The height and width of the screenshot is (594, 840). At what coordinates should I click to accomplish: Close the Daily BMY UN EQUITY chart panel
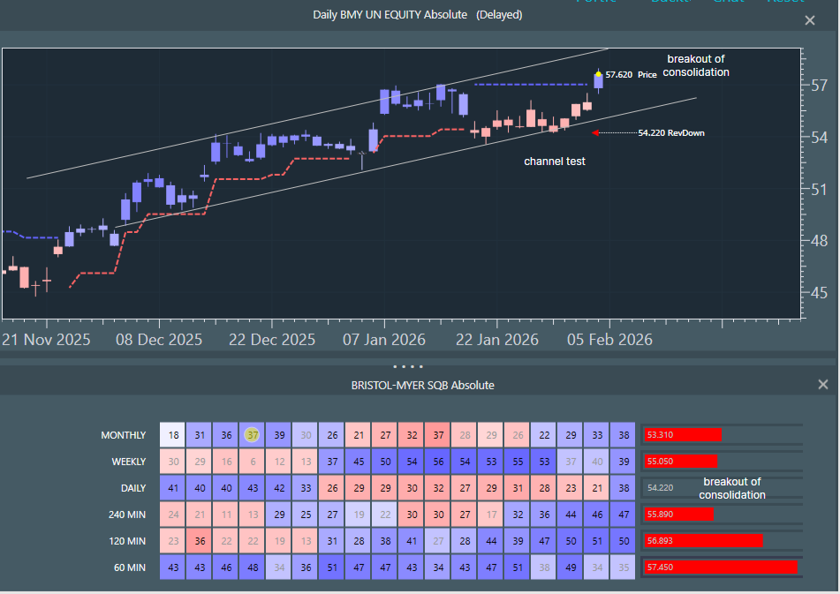pos(810,20)
